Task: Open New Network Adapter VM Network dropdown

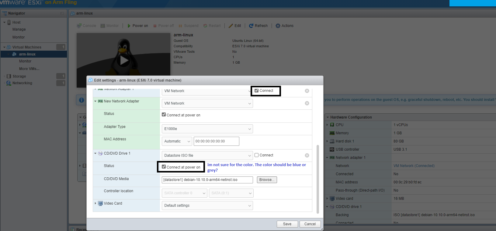Action: [207, 103]
